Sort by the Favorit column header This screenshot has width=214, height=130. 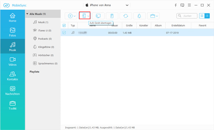202,26
